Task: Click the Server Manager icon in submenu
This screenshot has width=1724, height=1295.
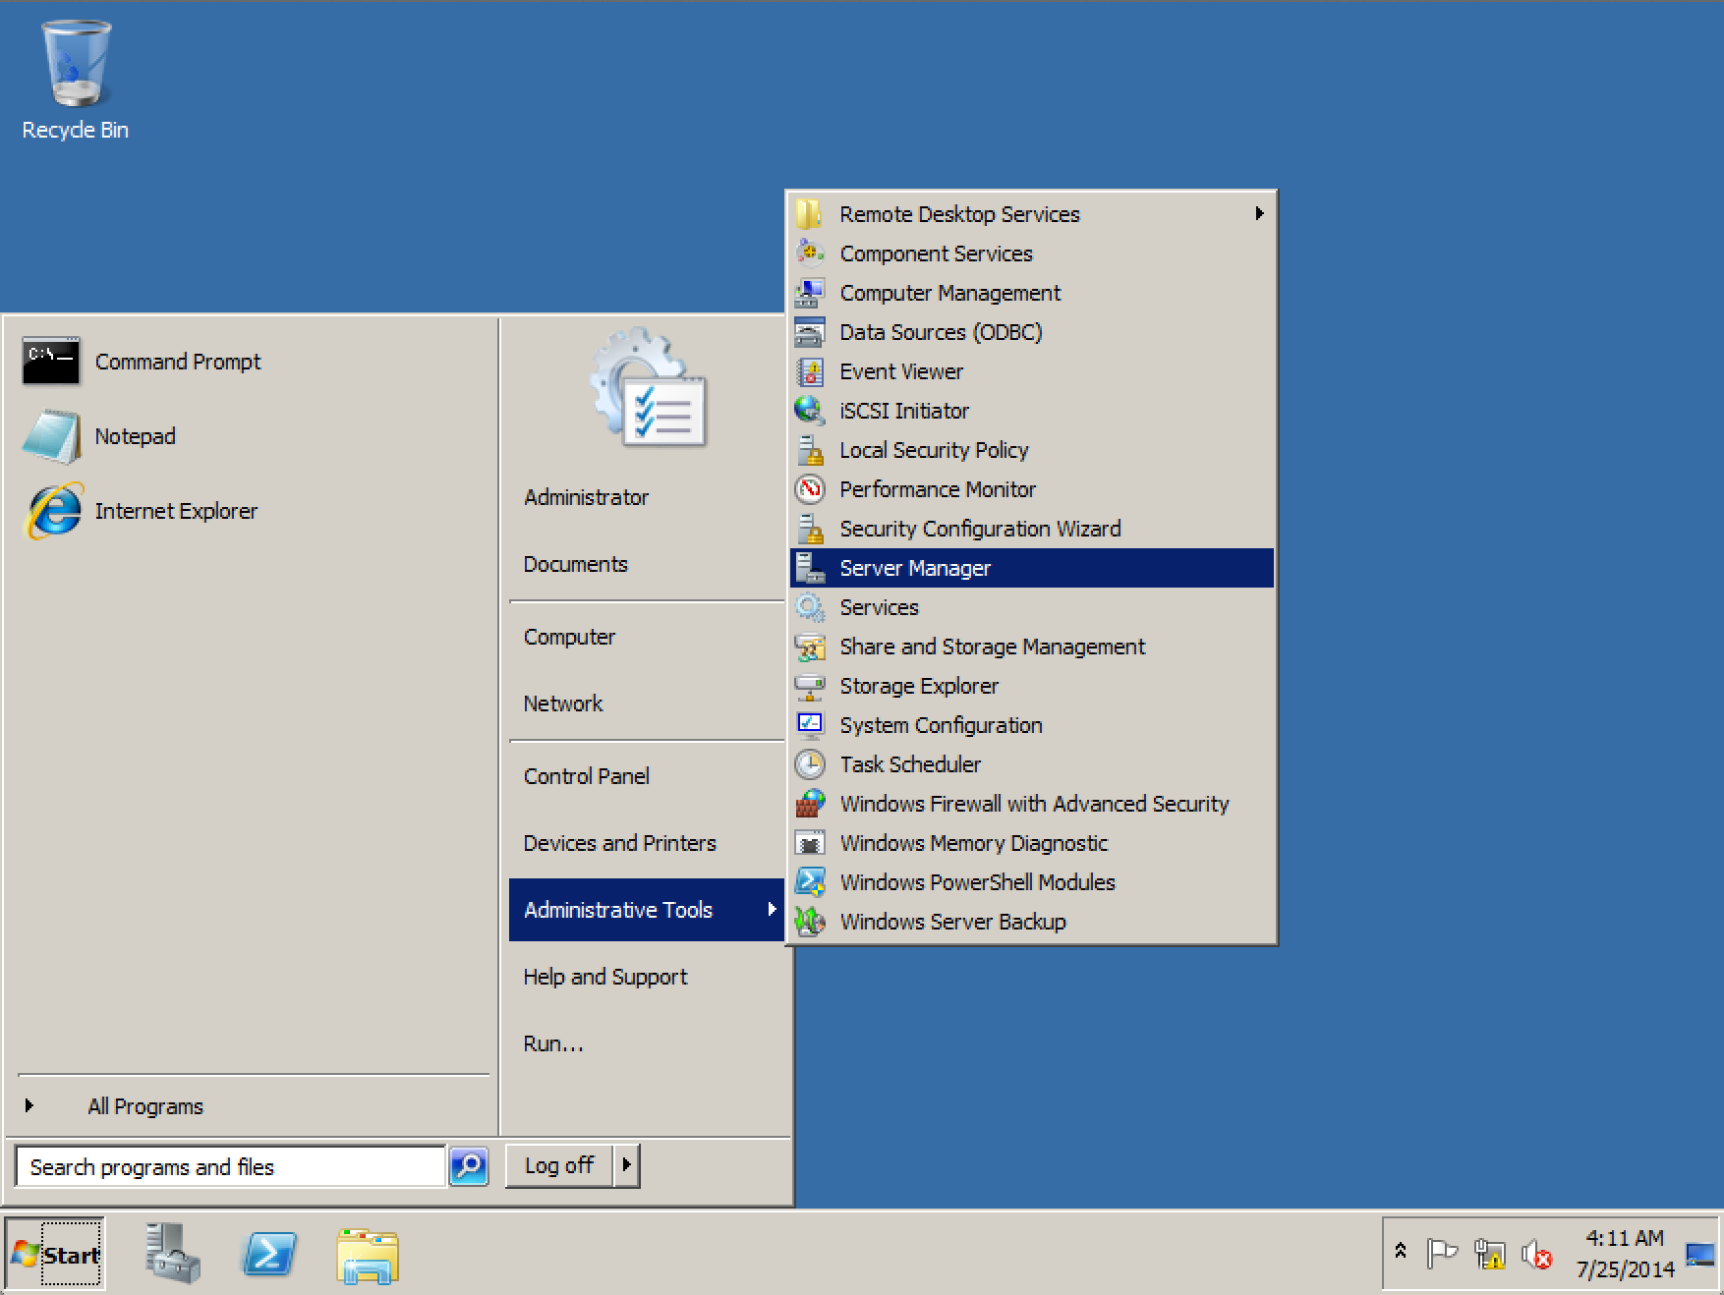Action: point(810,568)
